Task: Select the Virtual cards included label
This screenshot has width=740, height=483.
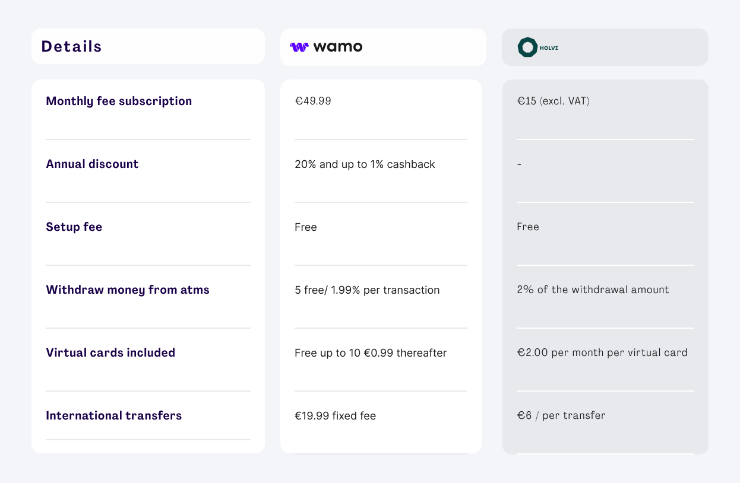Action: [x=110, y=352]
